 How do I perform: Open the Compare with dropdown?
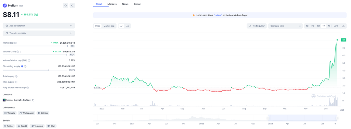click(x=285, y=26)
